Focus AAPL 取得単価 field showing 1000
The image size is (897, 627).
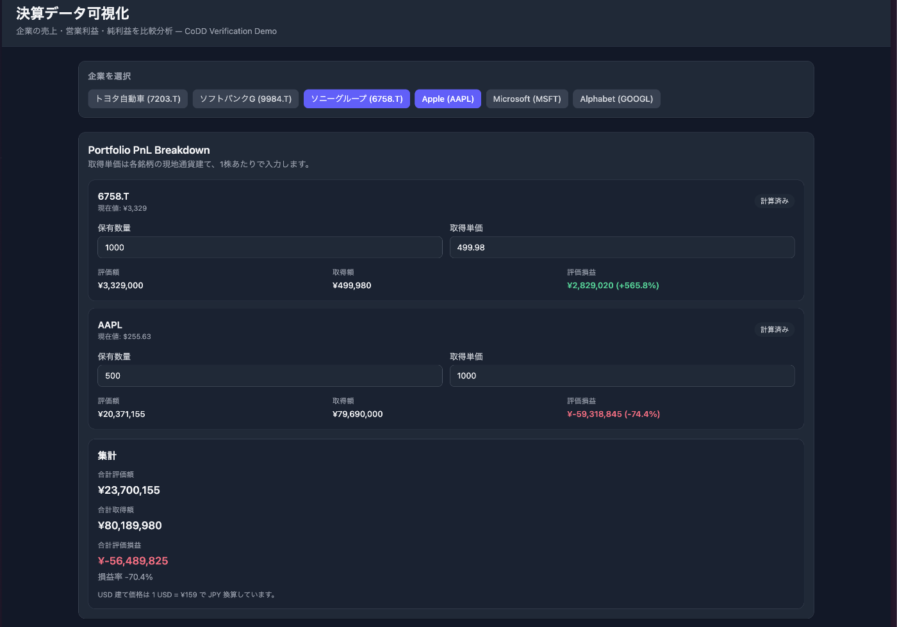click(622, 376)
